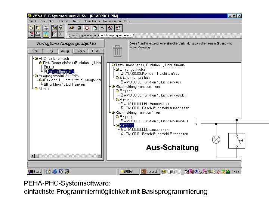Switch to the Rückm tab
This screenshot has width=269, height=202.
coord(80,51)
